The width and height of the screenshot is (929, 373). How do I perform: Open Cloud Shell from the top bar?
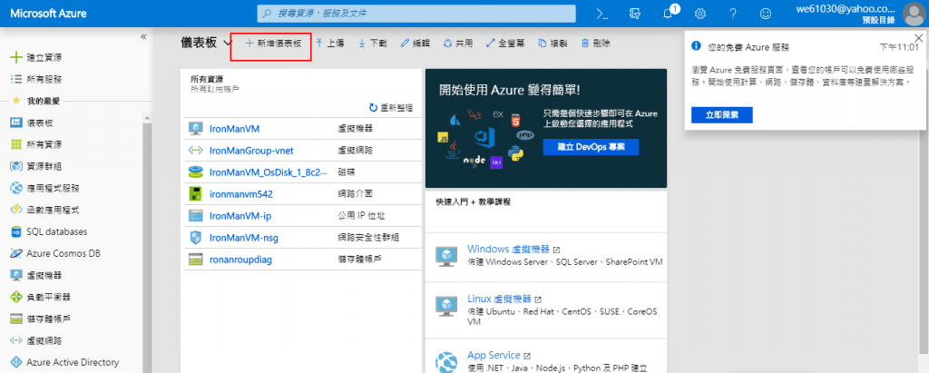point(602,13)
